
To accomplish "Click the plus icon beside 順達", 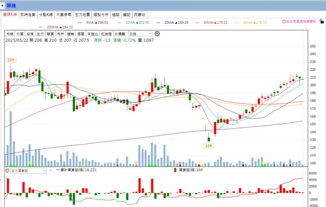I will click(3, 6).
